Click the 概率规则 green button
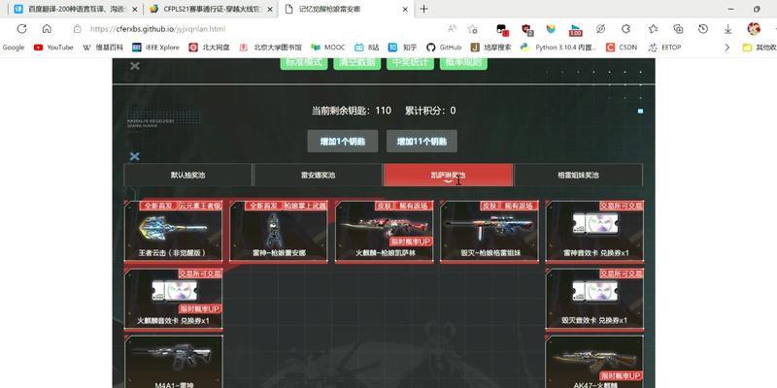 (463, 63)
